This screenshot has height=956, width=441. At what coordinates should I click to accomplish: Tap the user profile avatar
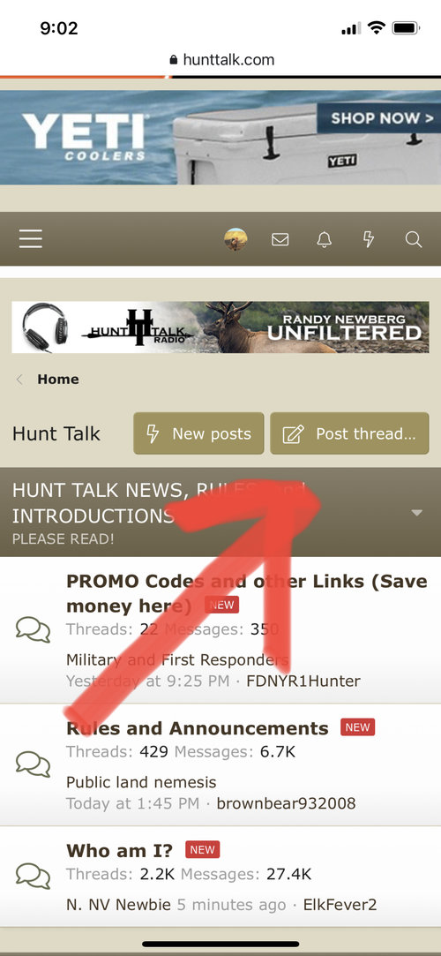click(x=235, y=239)
